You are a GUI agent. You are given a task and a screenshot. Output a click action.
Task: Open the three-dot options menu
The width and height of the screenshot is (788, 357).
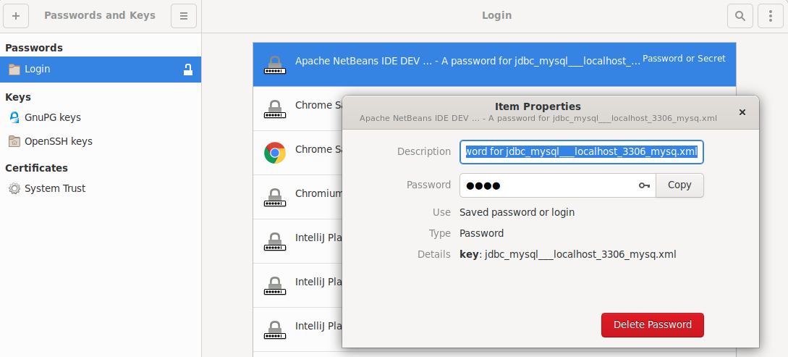tap(771, 16)
